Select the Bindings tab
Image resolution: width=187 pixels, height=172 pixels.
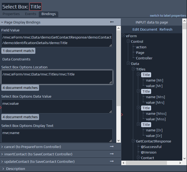coord(49,14)
